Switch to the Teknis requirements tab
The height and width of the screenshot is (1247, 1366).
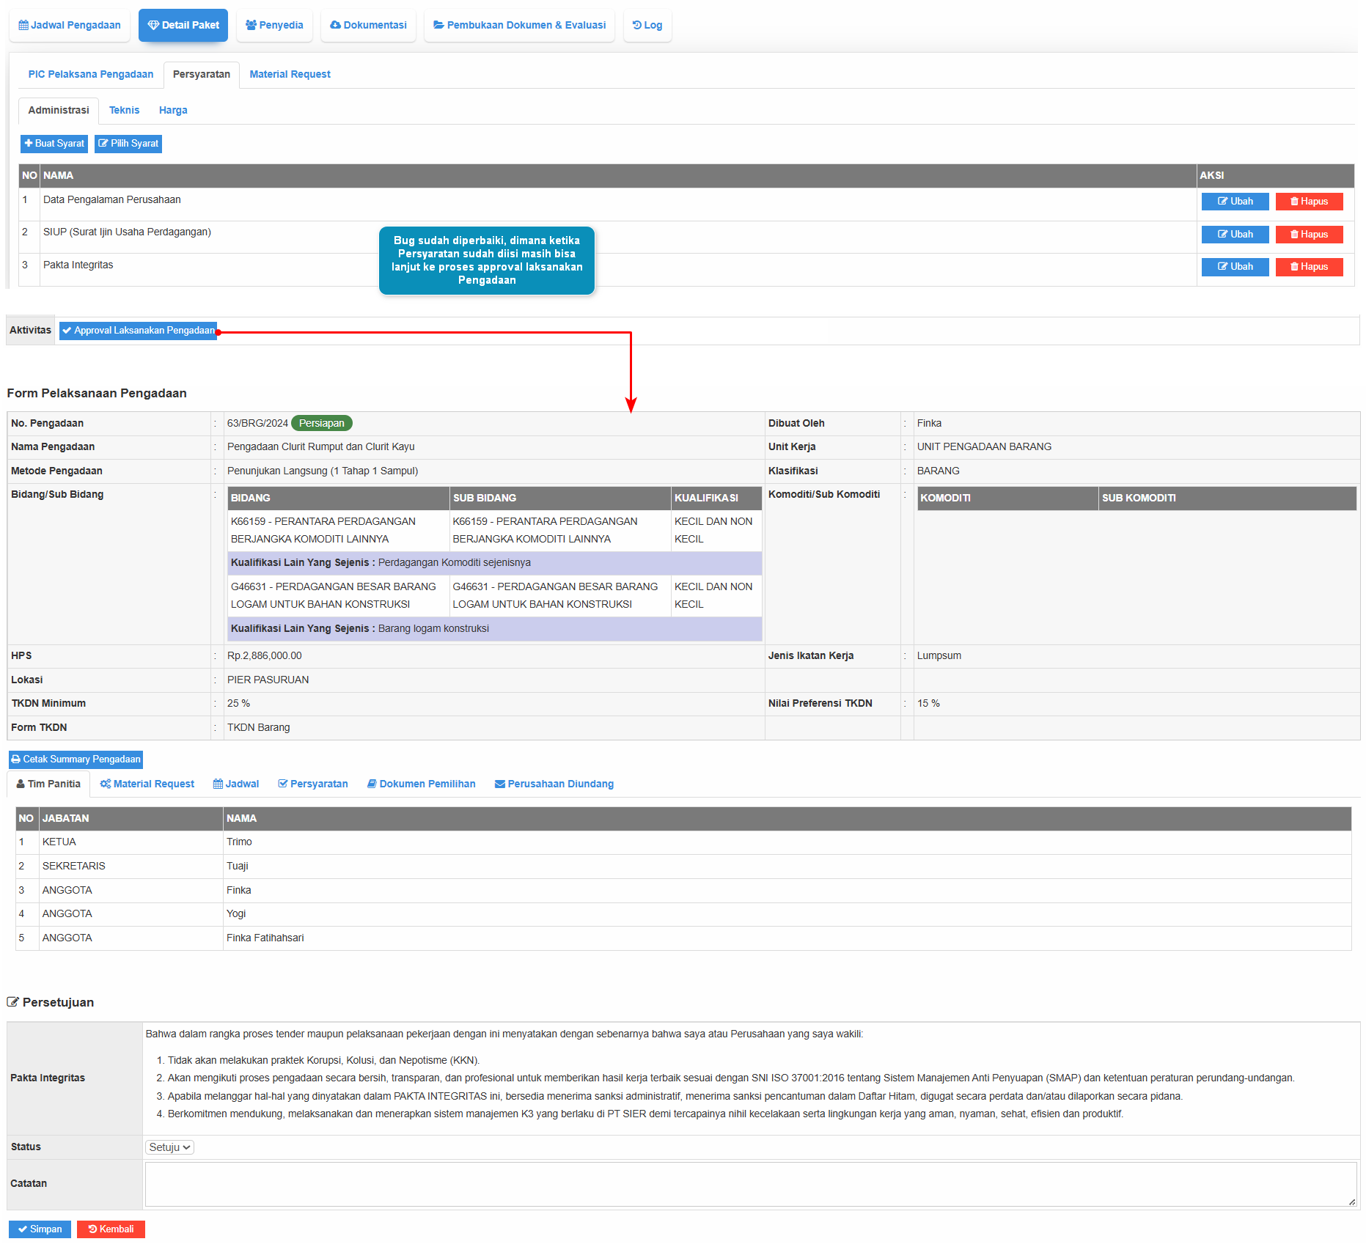[x=124, y=110]
